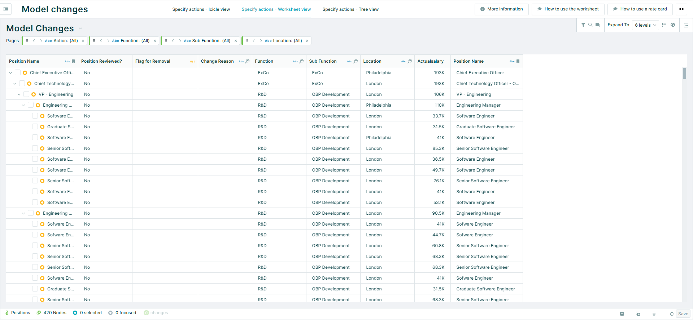Click the 0 focused indicator in the status bar

click(122, 313)
